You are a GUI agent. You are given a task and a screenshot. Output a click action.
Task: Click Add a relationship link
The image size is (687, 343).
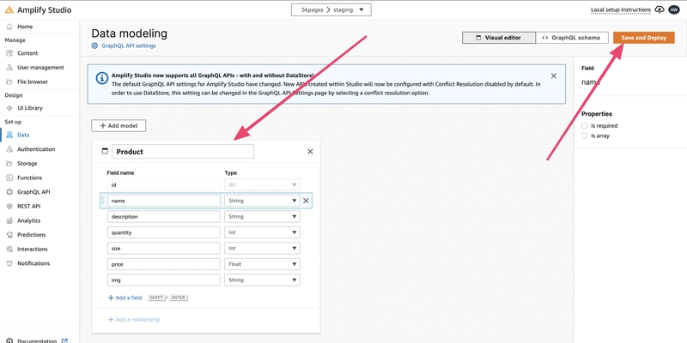coord(134,320)
